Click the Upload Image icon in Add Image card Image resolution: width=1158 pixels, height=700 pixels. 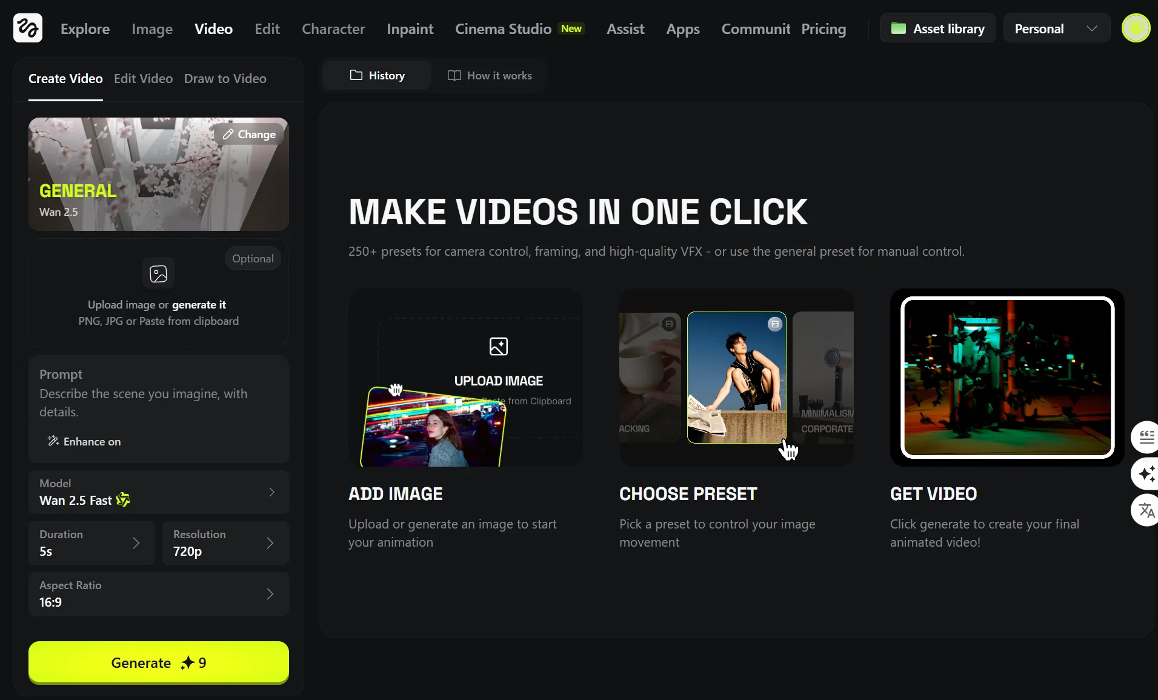pos(499,346)
